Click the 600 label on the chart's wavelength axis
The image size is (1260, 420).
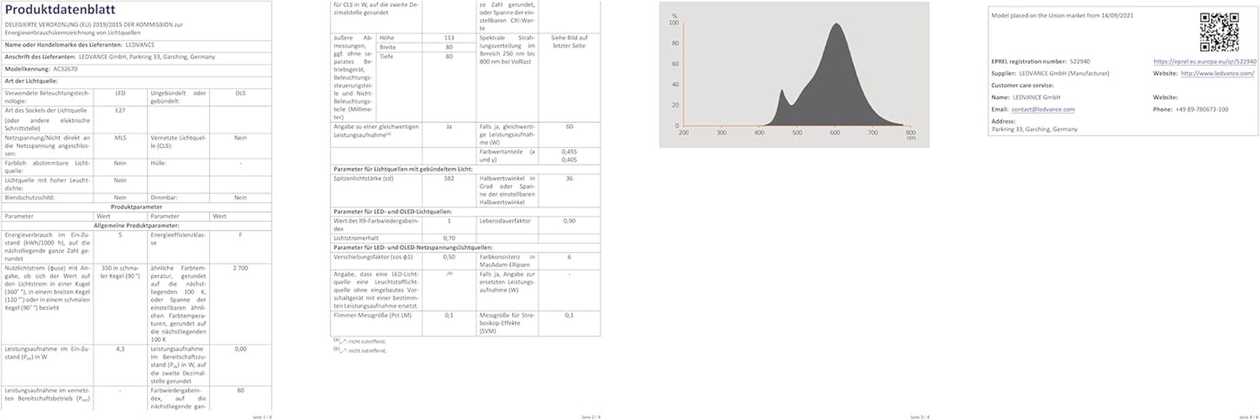tap(835, 133)
